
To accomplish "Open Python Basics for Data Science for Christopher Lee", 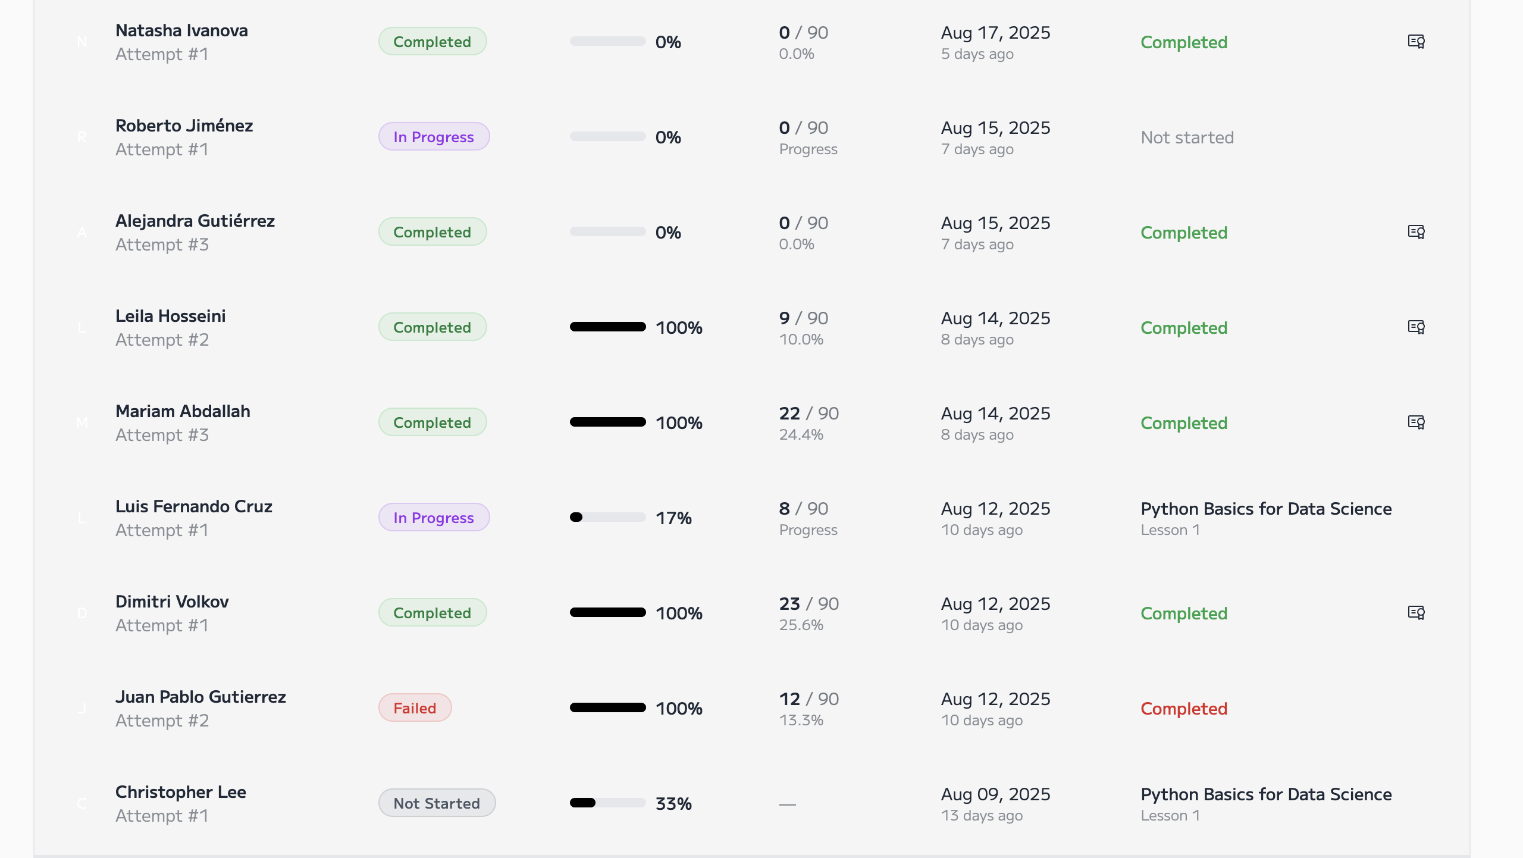I will pos(1266,794).
